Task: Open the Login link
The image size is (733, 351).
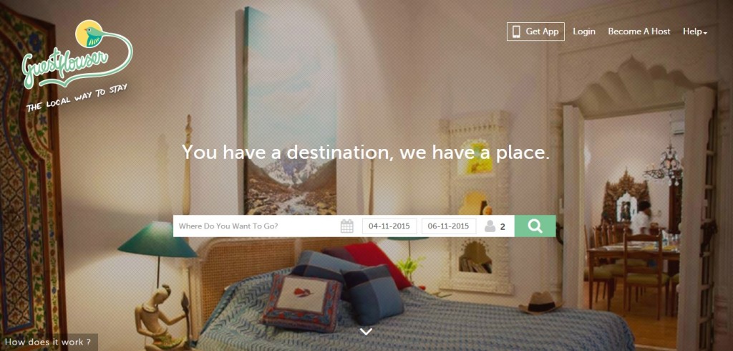Action: 584,32
